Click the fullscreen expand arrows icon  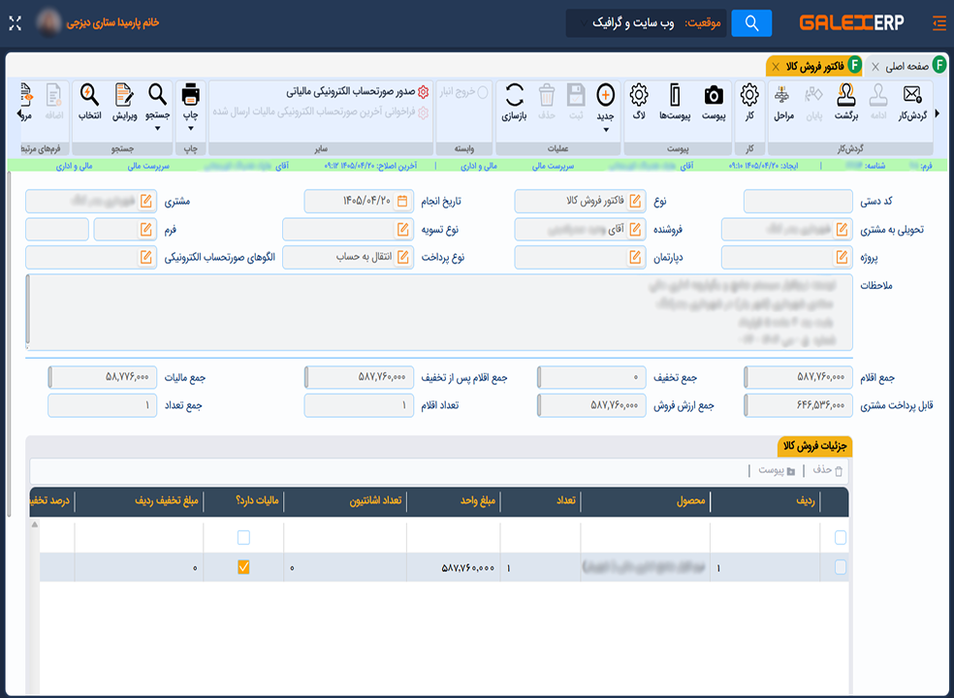tap(16, 23)
